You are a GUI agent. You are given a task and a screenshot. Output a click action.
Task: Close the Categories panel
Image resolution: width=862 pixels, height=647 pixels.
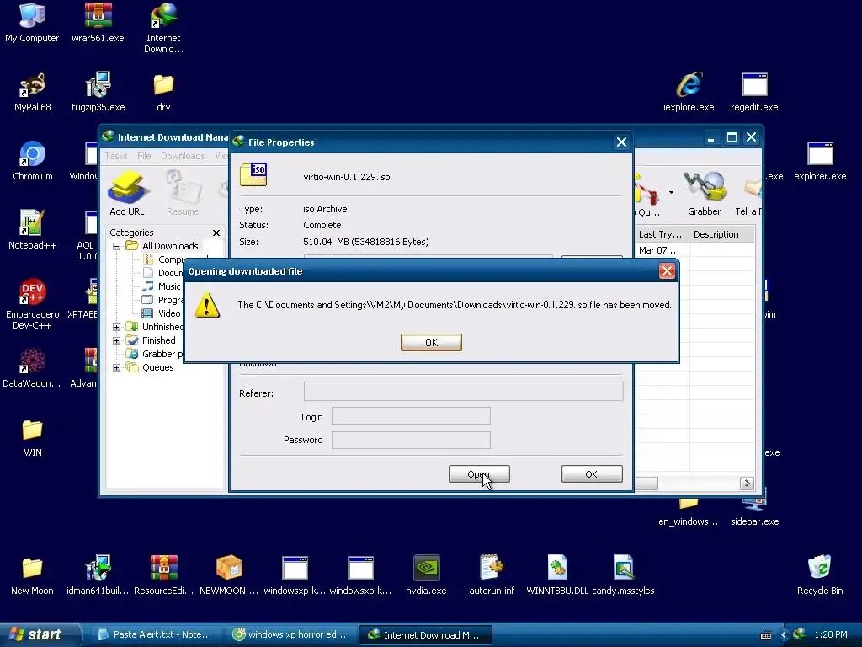[216, 233]
